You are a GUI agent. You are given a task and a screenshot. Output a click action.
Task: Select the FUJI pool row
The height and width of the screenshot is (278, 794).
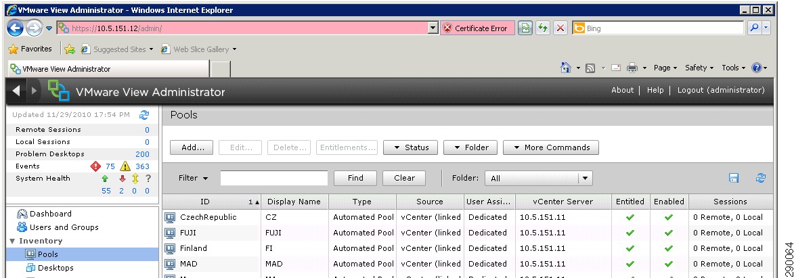click(x=467, y=233)
